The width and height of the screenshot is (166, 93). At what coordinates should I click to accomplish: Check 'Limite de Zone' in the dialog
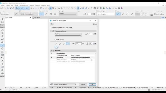pos(55,40)
